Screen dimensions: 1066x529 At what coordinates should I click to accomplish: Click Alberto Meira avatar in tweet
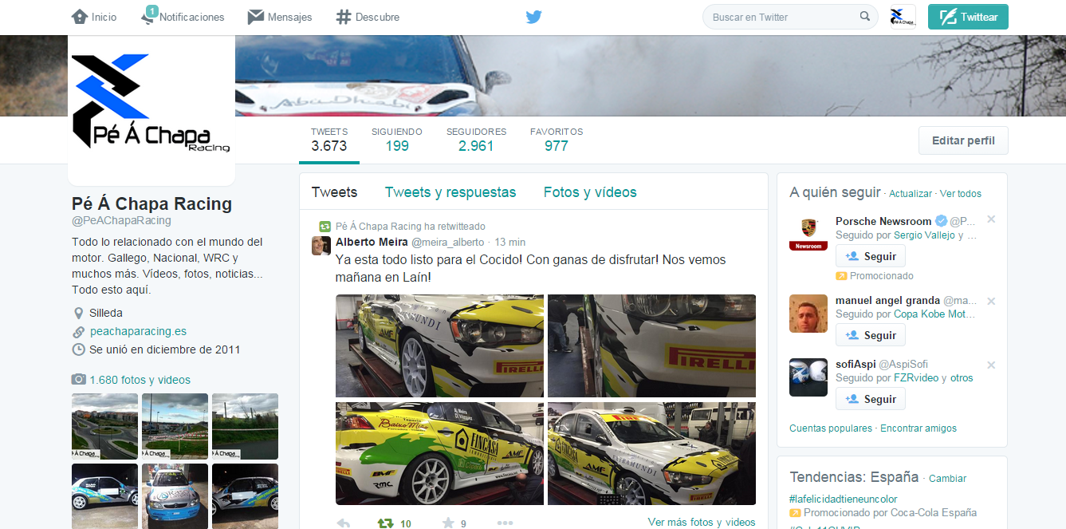click(x=321, y=246)
